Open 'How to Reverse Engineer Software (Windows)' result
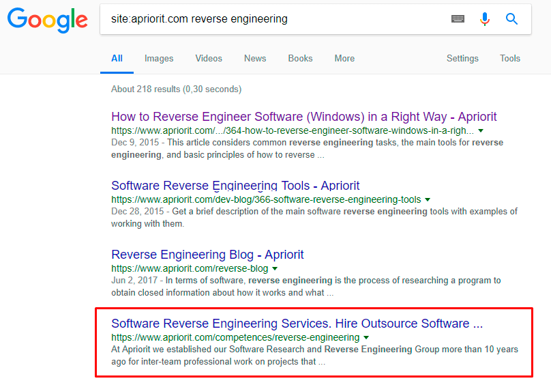 (303, 117)
